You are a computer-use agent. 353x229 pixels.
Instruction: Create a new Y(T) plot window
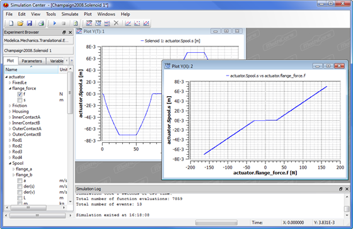(x=89, y=23)
